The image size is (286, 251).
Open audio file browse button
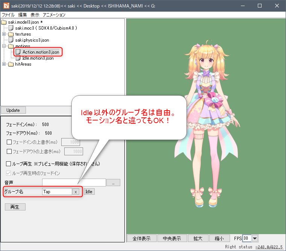(x=113, y=182)
